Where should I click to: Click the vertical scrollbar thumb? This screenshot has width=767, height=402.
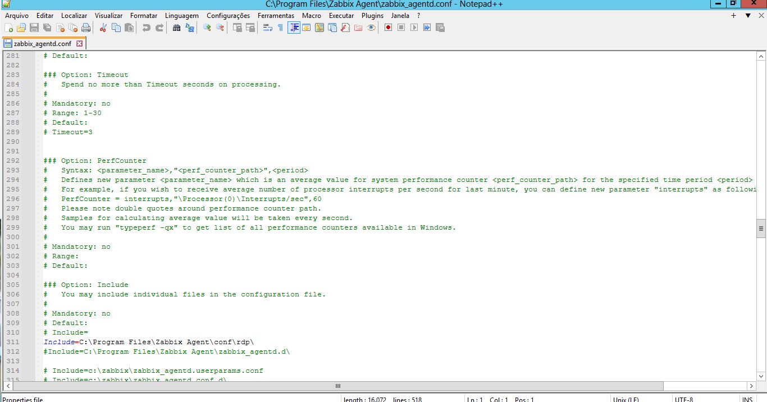tap(761, 229)
